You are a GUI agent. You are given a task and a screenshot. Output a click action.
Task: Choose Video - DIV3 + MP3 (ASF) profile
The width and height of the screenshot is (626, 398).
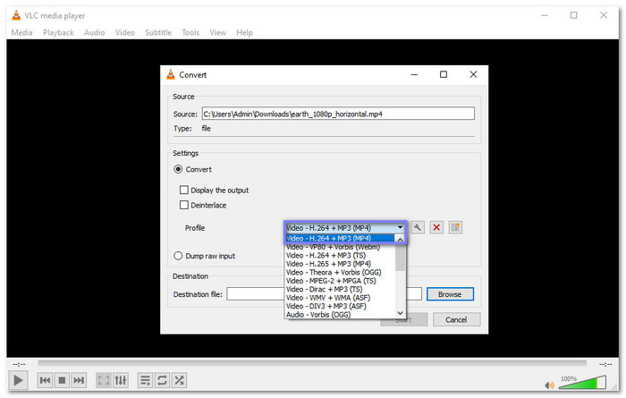(340, 306)
